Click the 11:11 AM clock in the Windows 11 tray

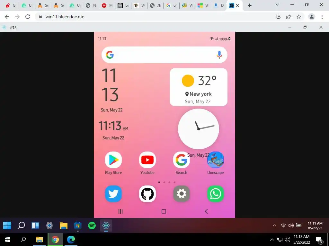(x=315, y=225)
